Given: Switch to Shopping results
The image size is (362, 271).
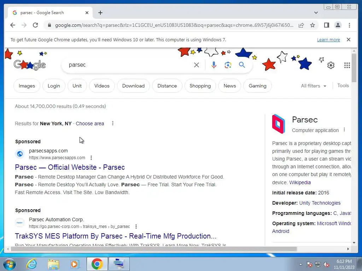Looking at the screenshot, I should coord(200,86).
